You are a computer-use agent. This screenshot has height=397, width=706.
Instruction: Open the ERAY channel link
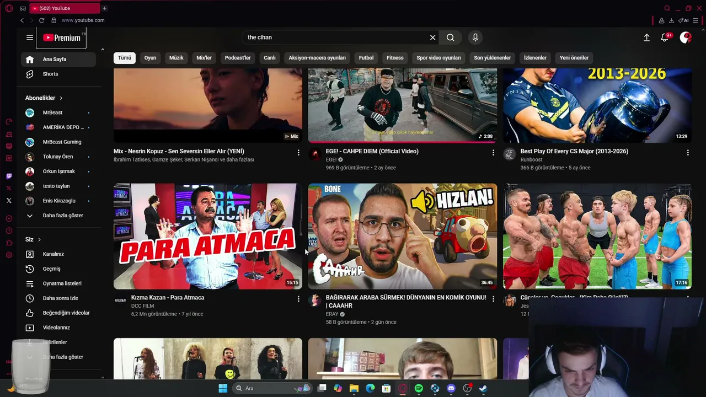(x=332, y=314)
